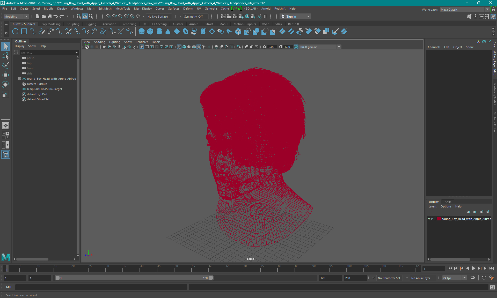Open the Mesh Tools menu
Image resolution: width=497 pixels, height=298 pixels.
click(x=123, y=9)
